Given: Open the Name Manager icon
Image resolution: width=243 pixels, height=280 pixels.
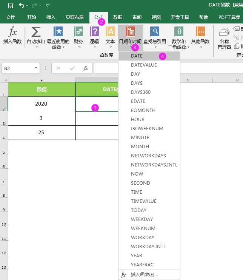Looking at the screenshot, I should pyautogui.click(x=224, y=32).
